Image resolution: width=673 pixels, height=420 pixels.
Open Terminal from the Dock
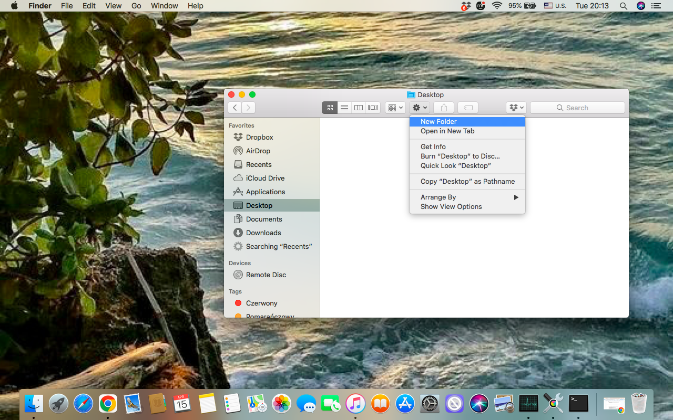[x=578, y=403]
